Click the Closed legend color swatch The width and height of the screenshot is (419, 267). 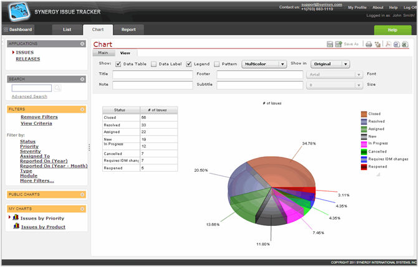364,114
